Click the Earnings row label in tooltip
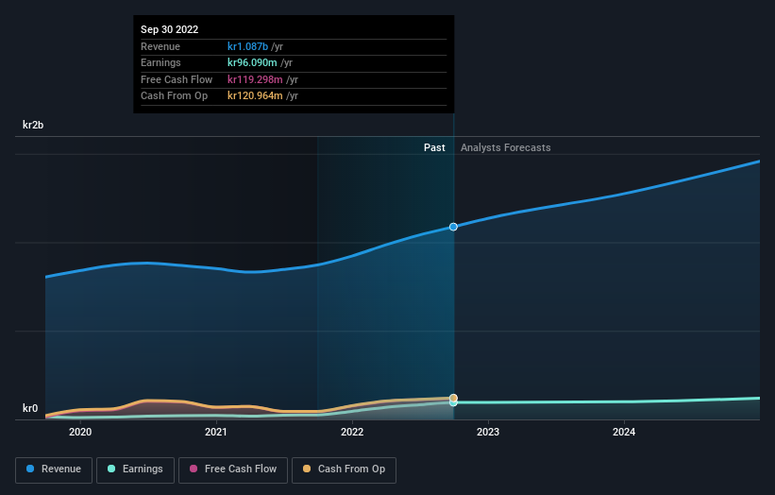Image resolution: width=775 pixels, height=495 pixels. [160, 62]
